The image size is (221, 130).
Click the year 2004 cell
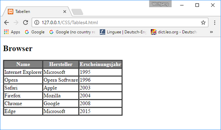(x=100, y=96)
